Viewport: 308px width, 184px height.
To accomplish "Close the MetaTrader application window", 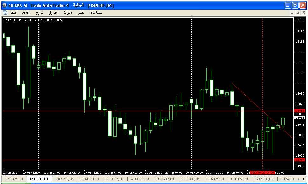I will tap(303, 5).
